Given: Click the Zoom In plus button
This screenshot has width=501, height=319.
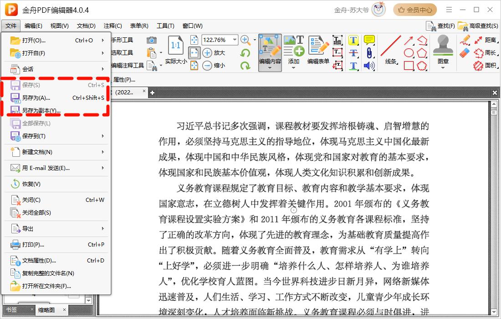Looking at the screenshot, I should [245, 40].
